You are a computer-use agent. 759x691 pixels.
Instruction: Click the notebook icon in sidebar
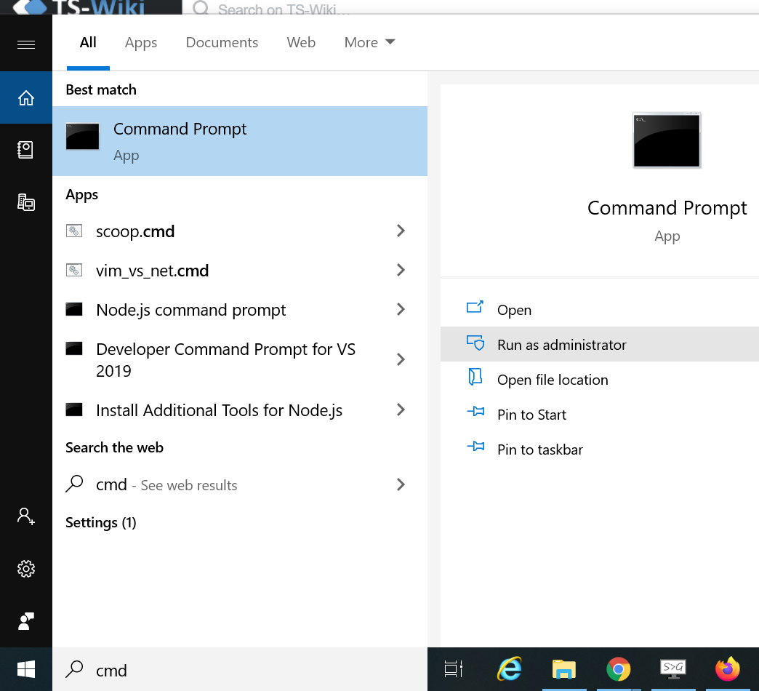pos(26,150)
